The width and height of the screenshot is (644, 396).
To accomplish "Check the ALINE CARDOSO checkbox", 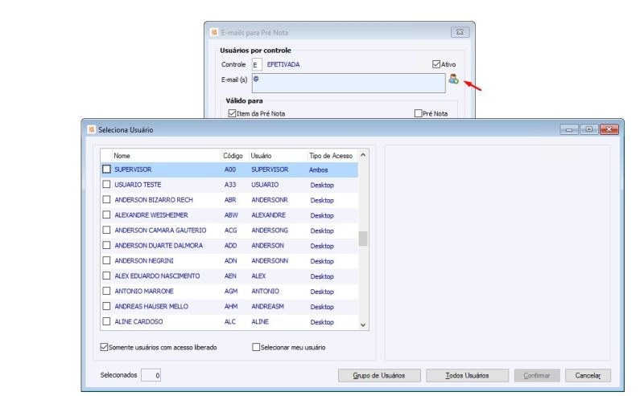I will [x=106, y=321].
